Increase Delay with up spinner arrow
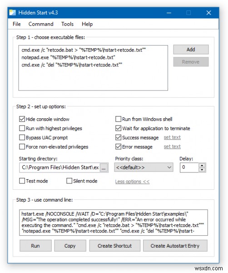This screenshot has height=273, width=228. tap(202, 166)
